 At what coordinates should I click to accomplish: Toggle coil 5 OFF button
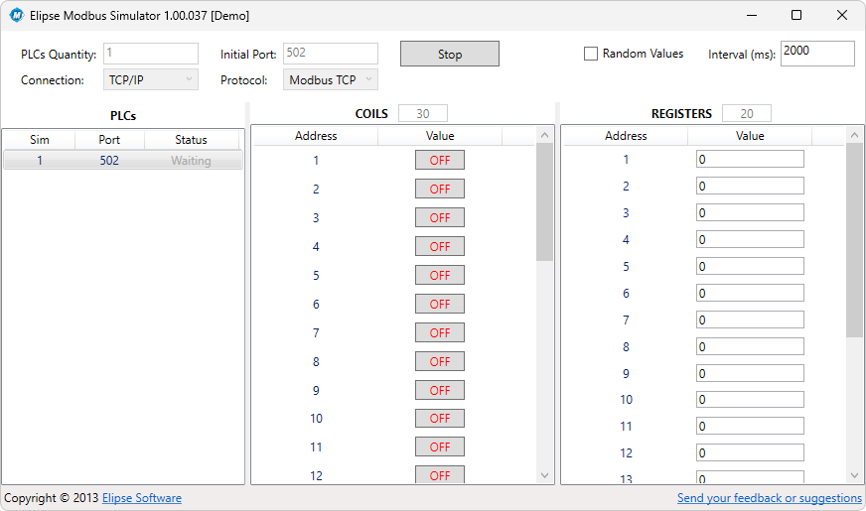(440, 275)
